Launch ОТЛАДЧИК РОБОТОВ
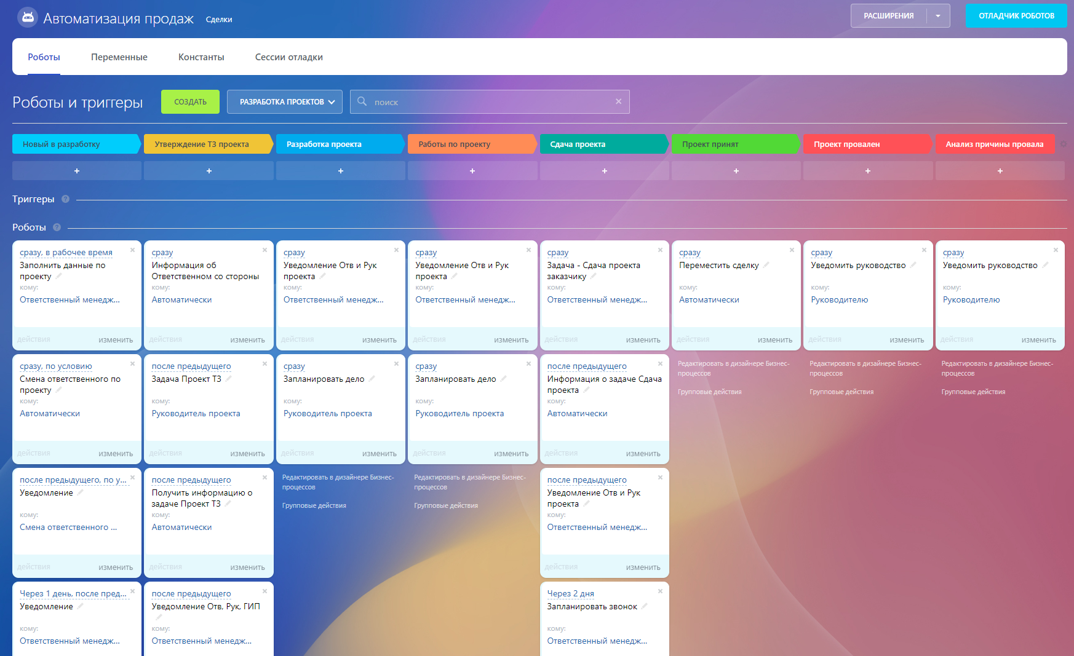Image resolution: width=1074 pixels, height=656 pixels. 1016,16
